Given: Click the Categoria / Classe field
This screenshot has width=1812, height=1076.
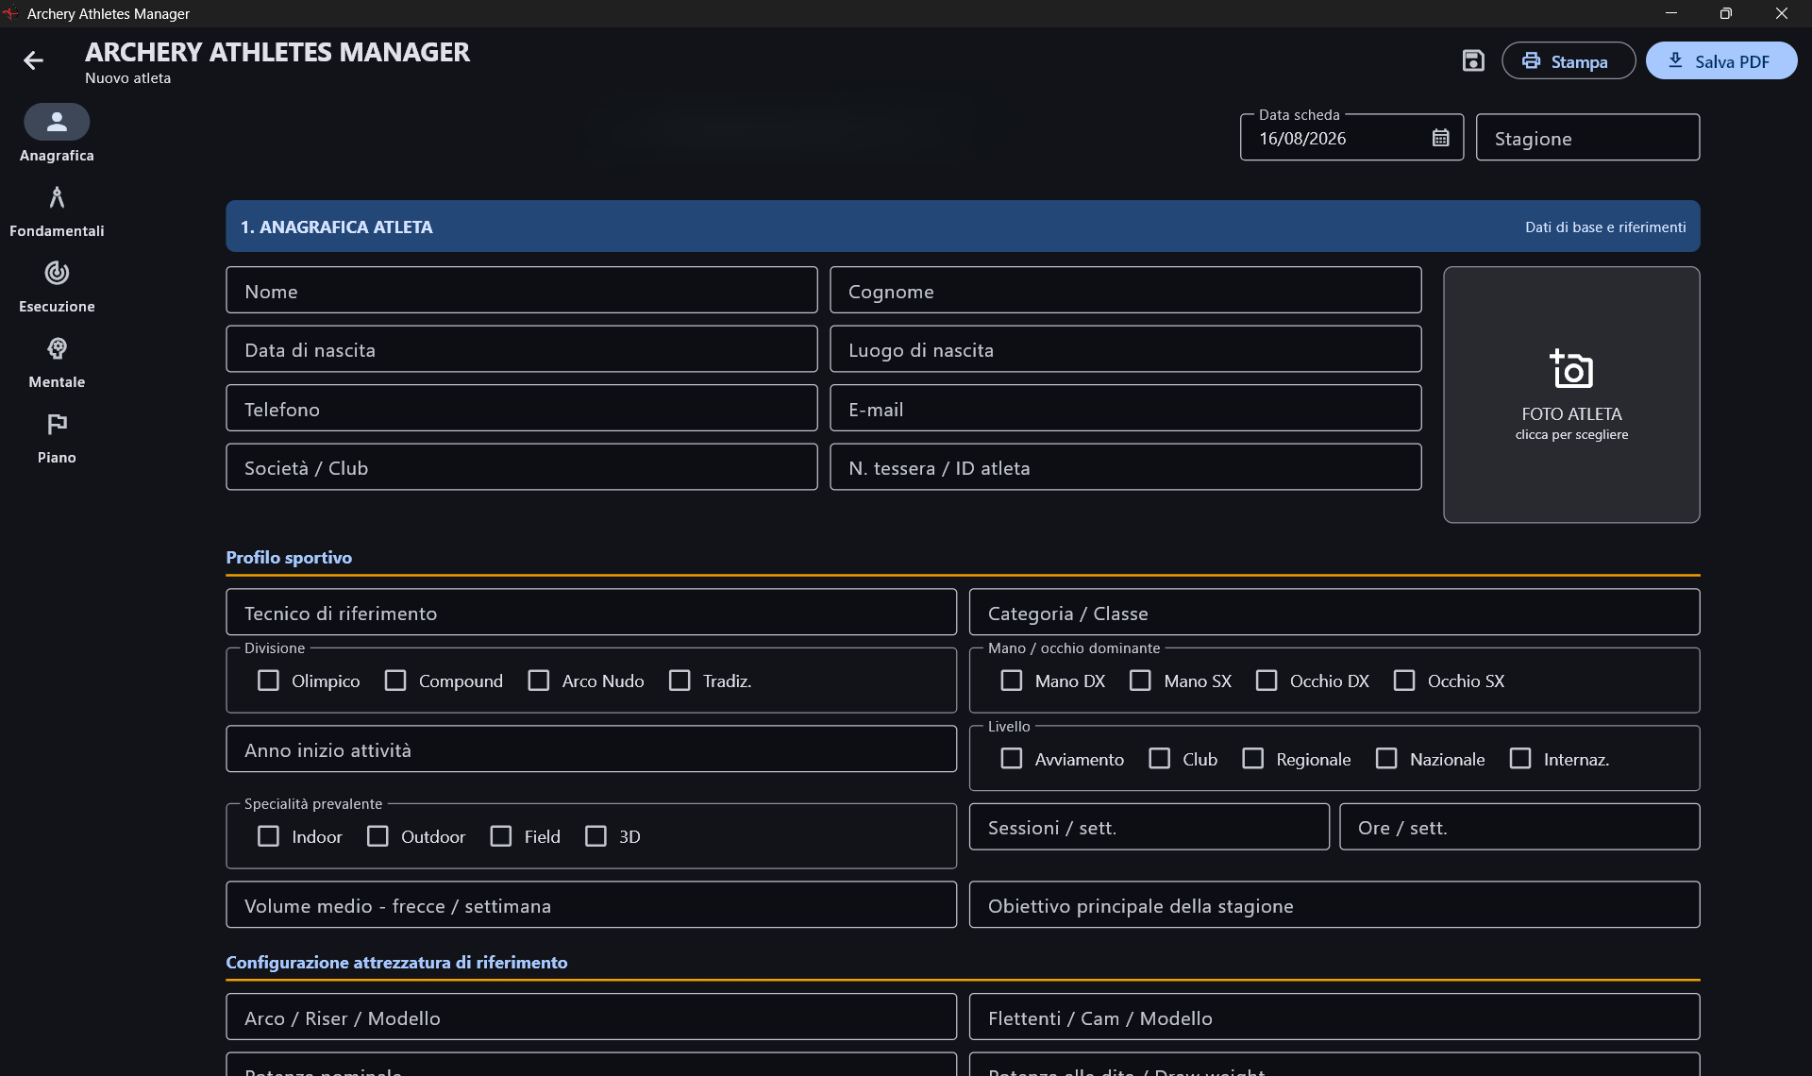Looking at the screenshot, I should click(1334, 613).
